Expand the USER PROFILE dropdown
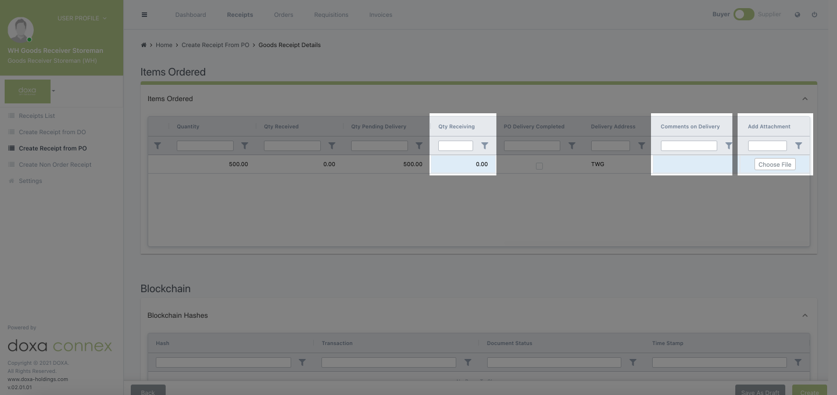 tap(82, 19)
